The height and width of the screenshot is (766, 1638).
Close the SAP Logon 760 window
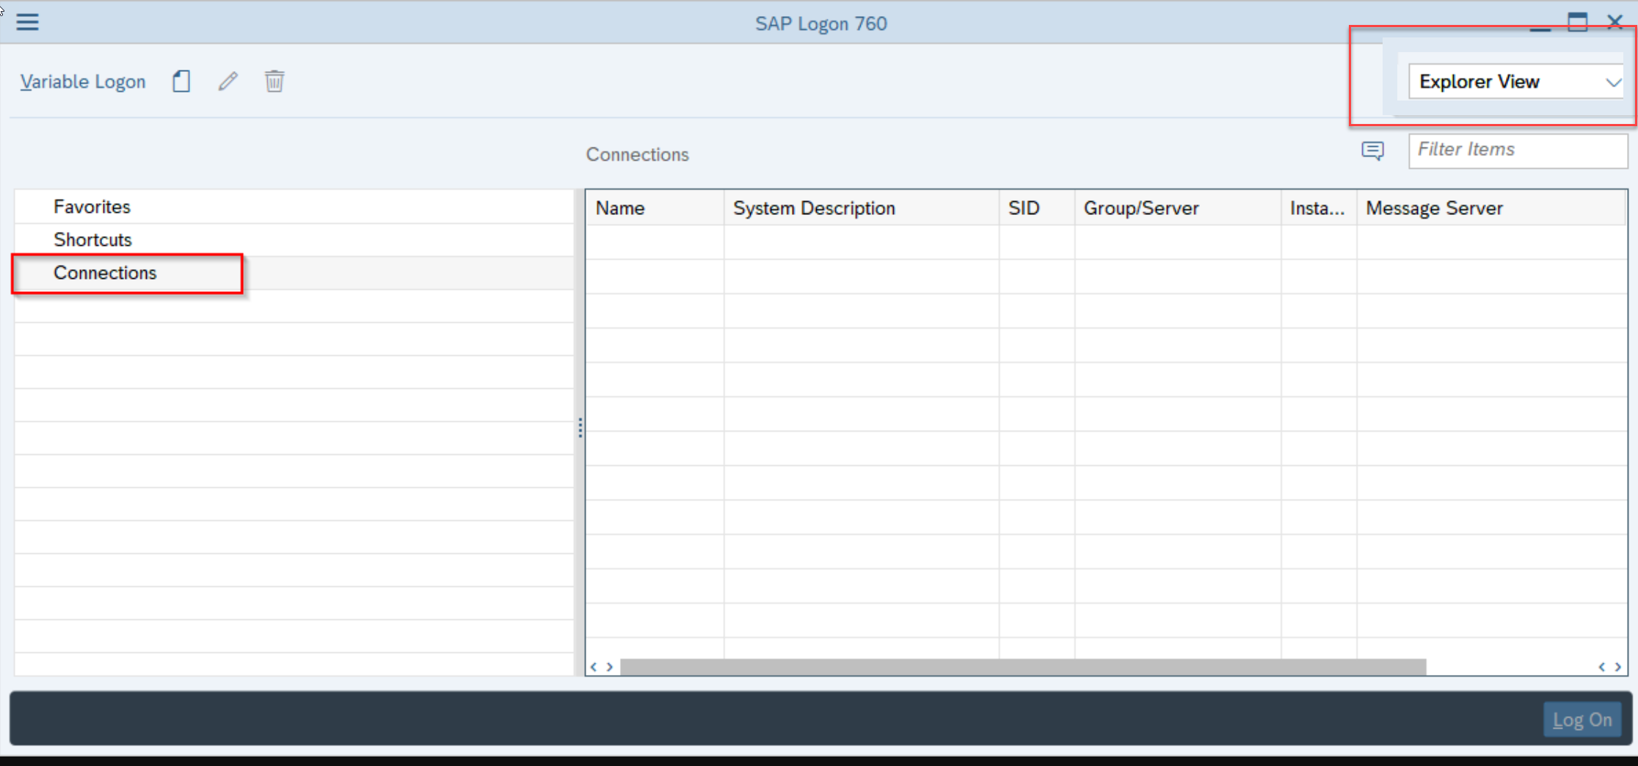coord(1615,22)
